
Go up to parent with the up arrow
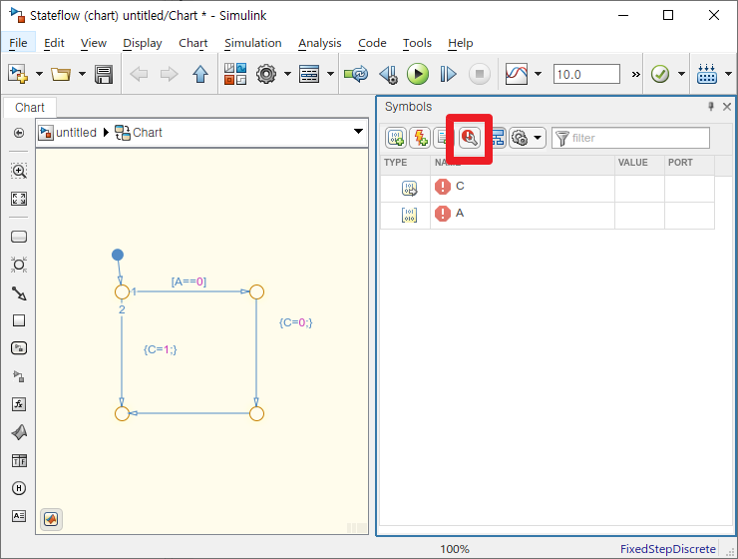click(200, 74)
